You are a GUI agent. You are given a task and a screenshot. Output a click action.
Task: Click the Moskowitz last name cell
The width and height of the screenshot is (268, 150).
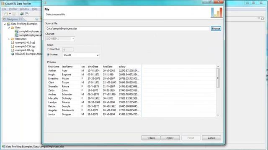(68, 110)
